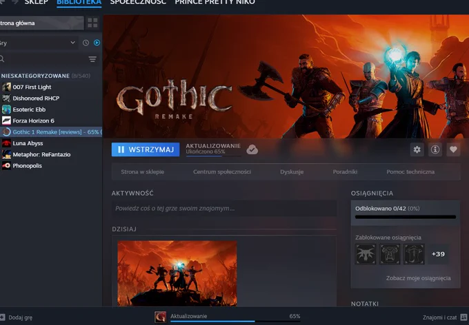Screen dimensions: 469x325
Task: Expand the Gry filter dropdown
Action: [x=38, y=43]
